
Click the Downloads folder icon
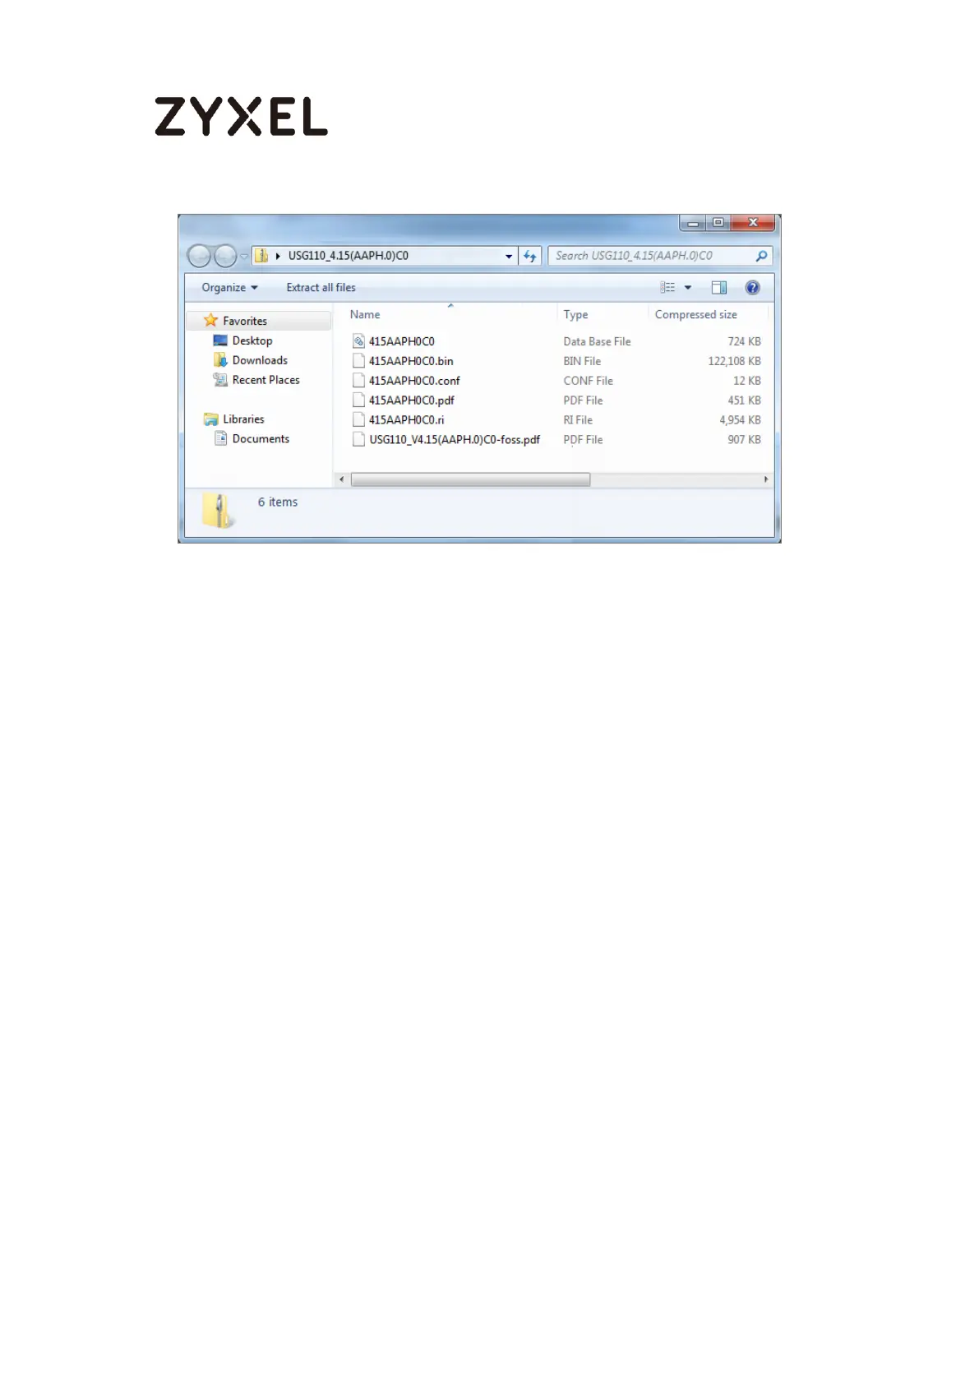pyautogui.click(x=220, y=360)
